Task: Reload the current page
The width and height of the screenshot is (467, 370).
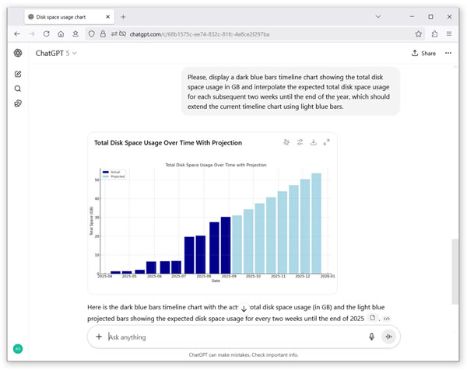Action: click(46, 34)
